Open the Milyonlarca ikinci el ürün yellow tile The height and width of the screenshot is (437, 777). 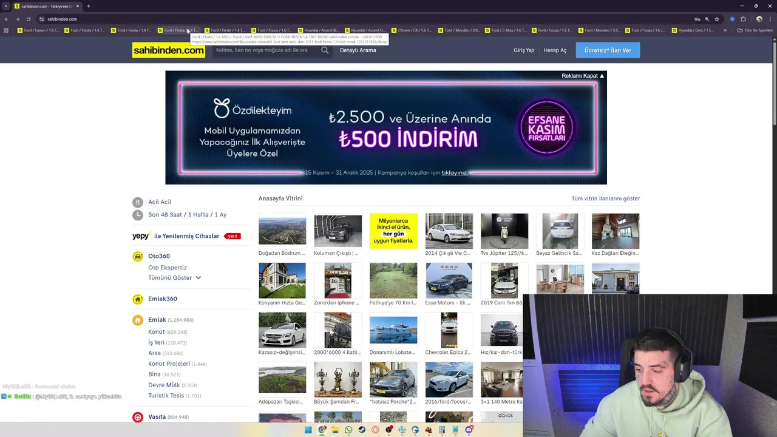point(393,231)
